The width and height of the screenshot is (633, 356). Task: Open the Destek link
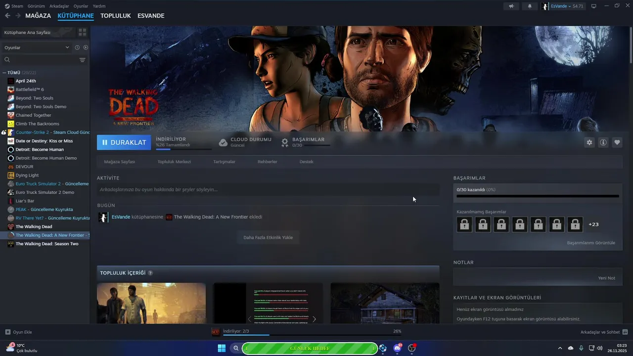(x=307, y=162)
